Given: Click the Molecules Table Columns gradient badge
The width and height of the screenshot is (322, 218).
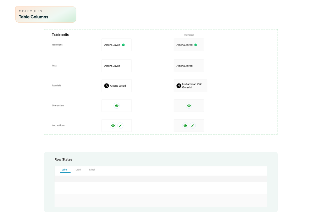Looking at the screenshot, I should tap(46, 14).
